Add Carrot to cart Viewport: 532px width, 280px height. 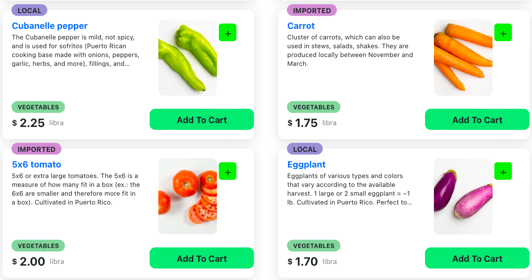point(477,120)
